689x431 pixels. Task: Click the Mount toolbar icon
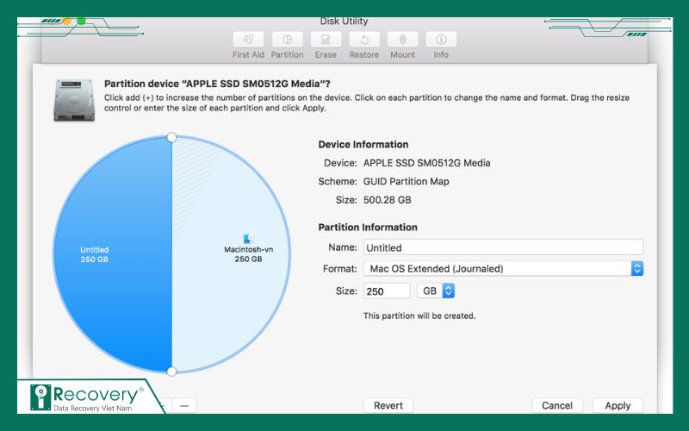click(402, 40)
